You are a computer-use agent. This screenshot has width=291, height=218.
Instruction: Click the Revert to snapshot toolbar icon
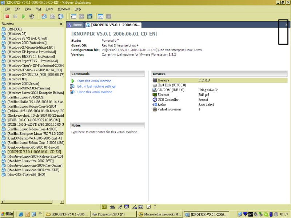point(52,16)
